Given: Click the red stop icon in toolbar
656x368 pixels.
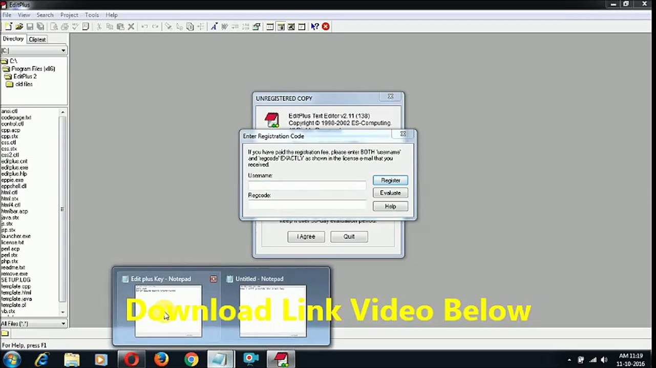Looking at the screenshot, I should pos(326,27).
